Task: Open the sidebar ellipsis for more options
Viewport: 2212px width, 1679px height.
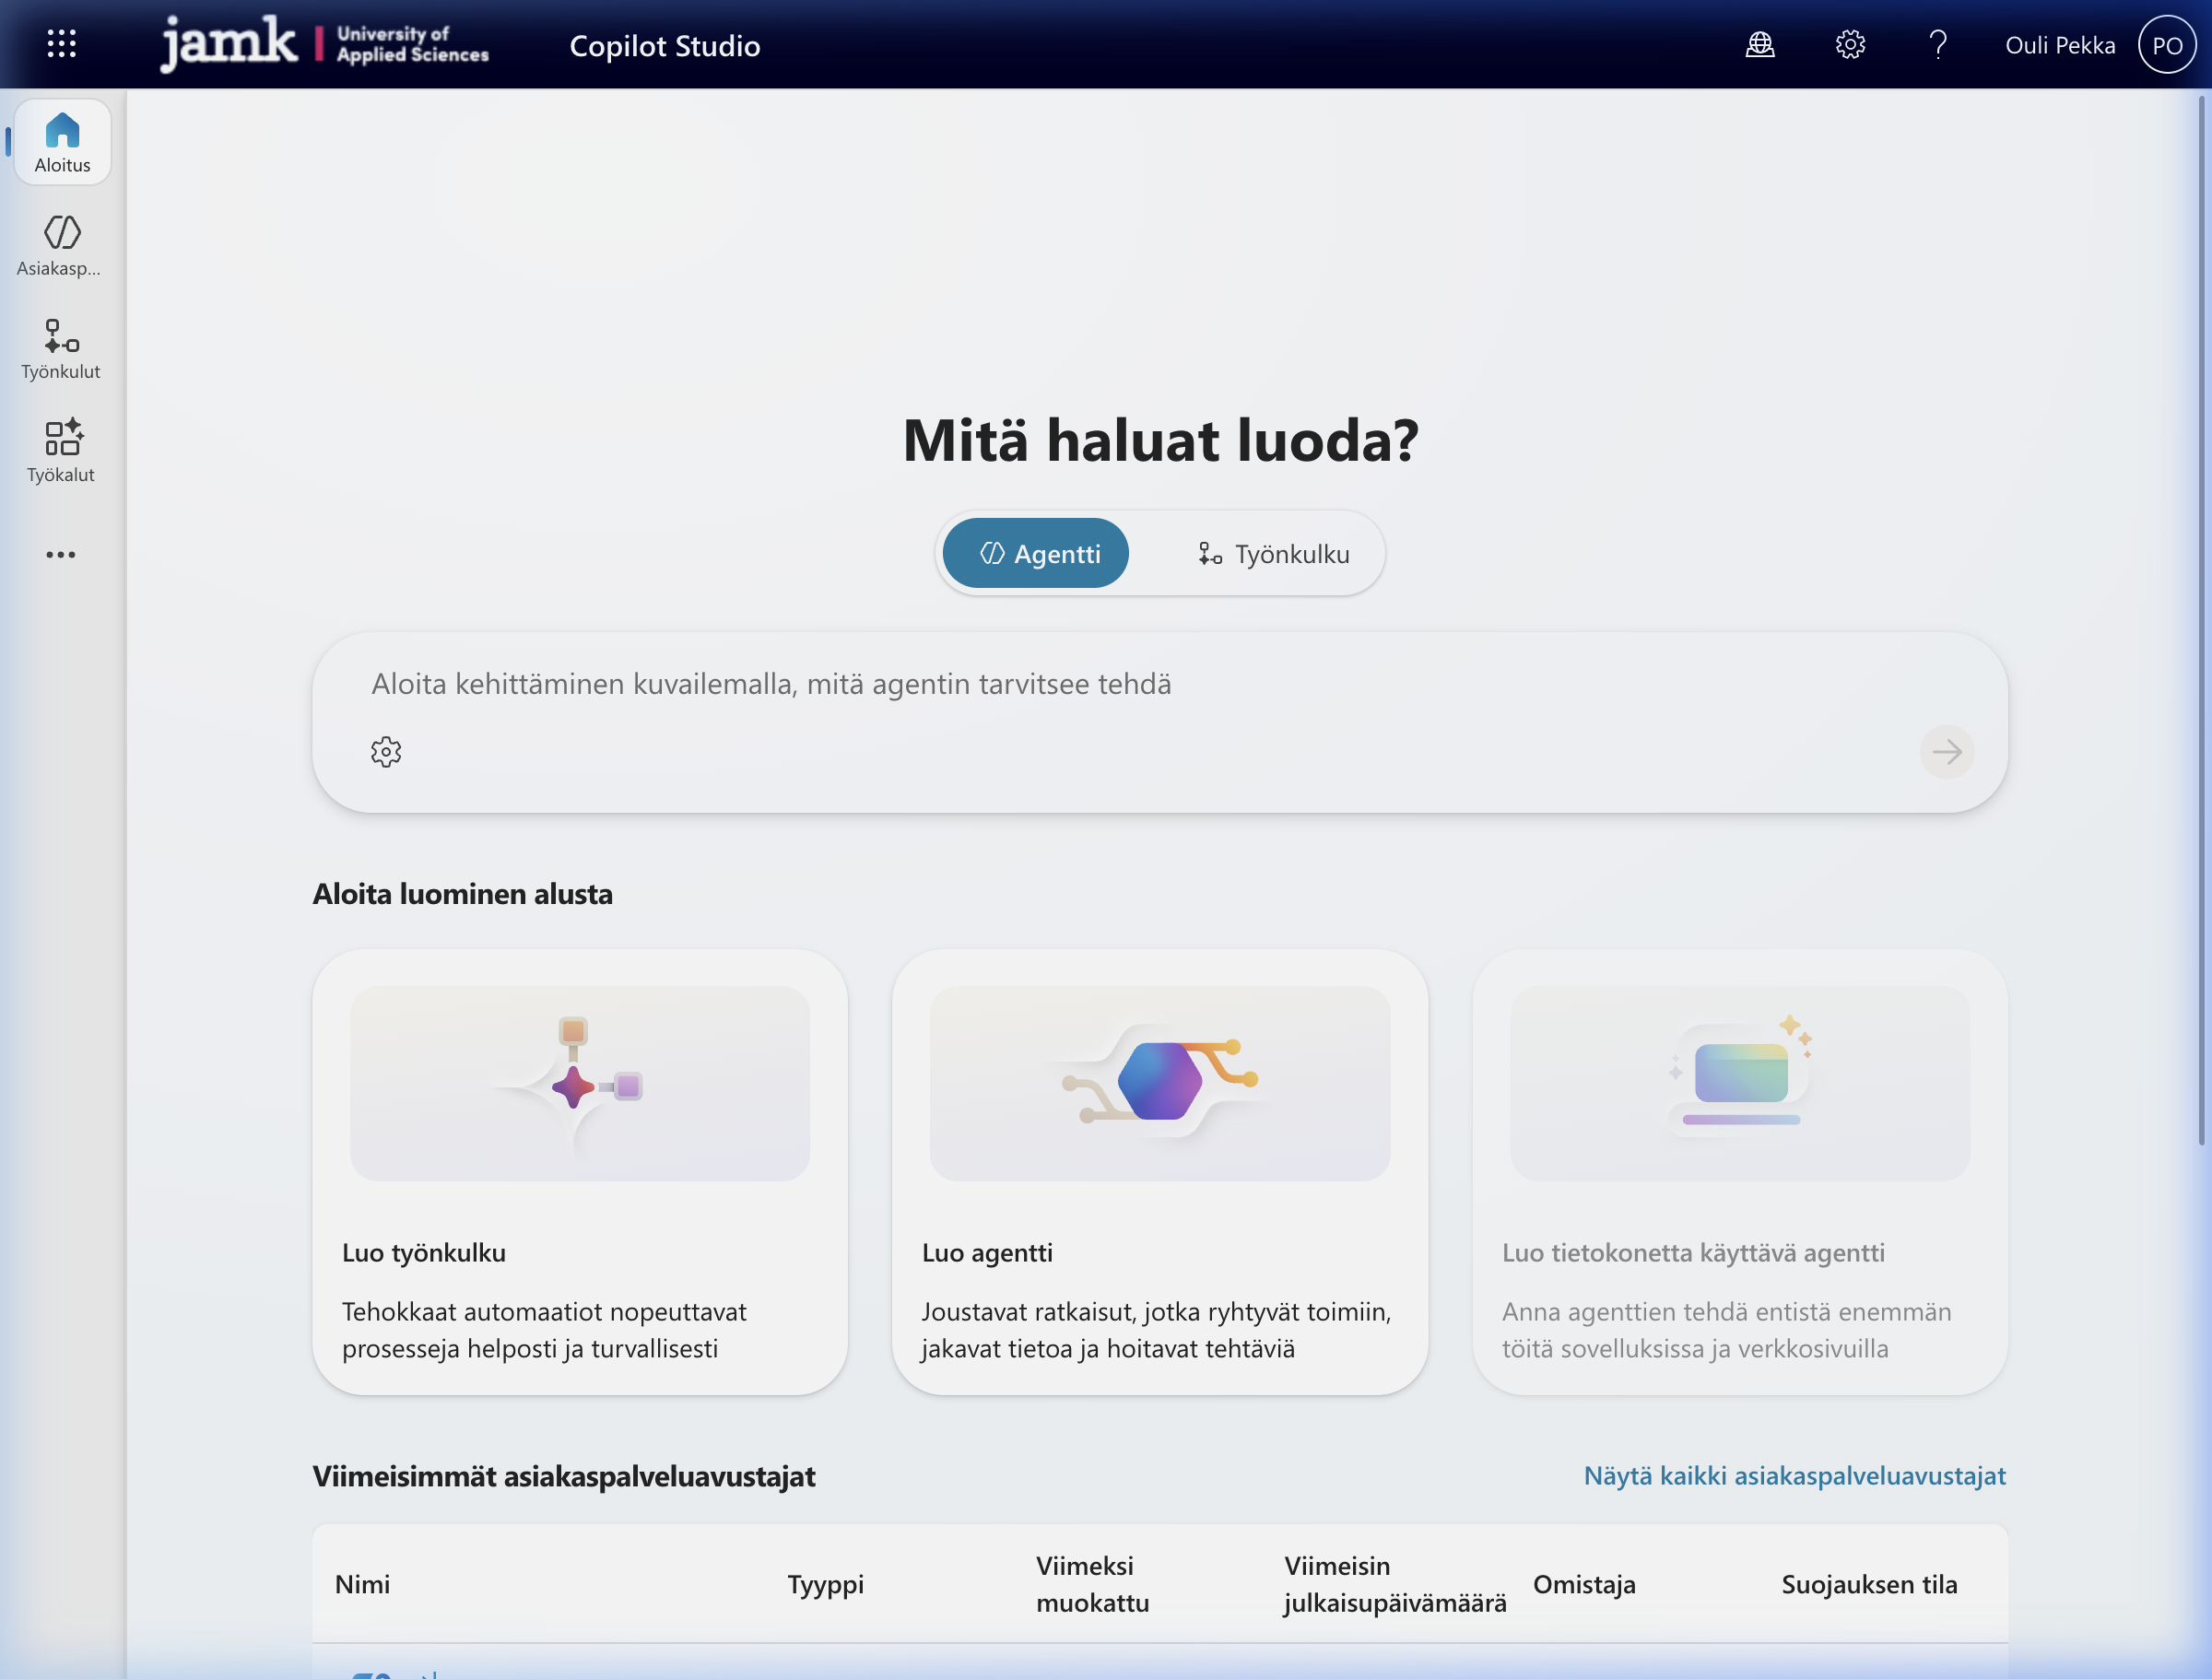Action: [62, 554]
